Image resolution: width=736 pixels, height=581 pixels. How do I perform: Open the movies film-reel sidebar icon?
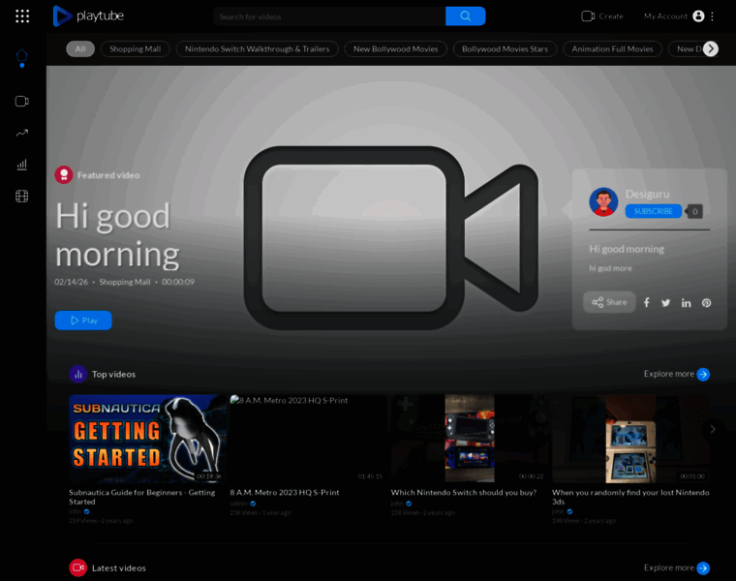pyautogui.click(x=21, y=197)
